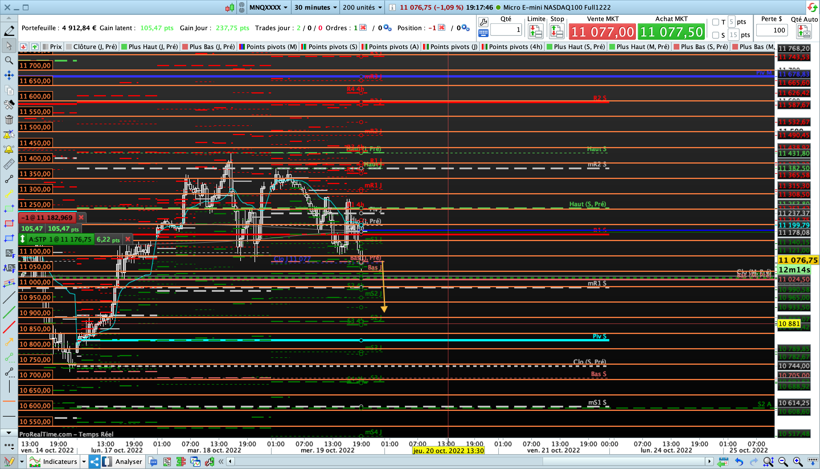
Task: Click the Stop order icon
Action: (x=557, y=31)
